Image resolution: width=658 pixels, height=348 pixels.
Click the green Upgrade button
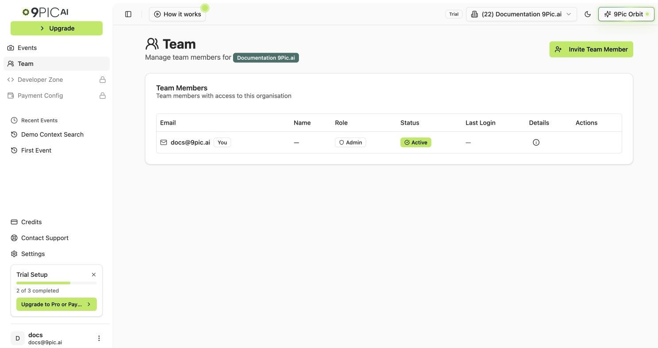pyautogui.click(x=57, y=28)
